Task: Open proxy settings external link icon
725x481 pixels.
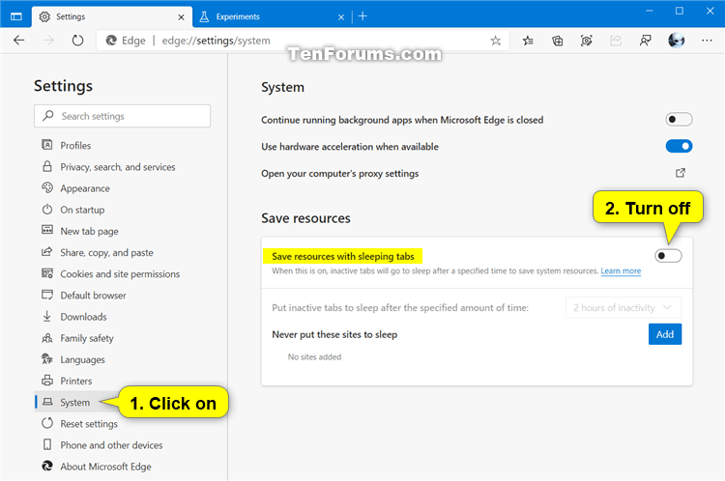Action: 681,173
